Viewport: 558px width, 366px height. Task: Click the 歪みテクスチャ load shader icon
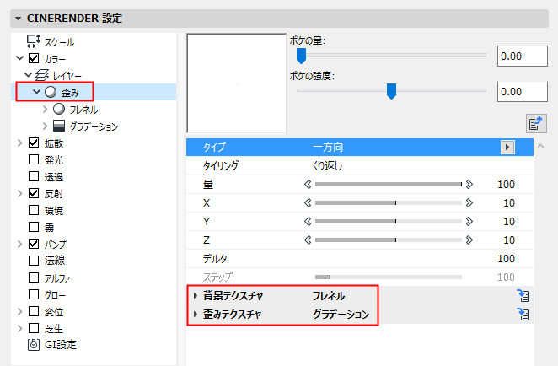pos(523,314)
